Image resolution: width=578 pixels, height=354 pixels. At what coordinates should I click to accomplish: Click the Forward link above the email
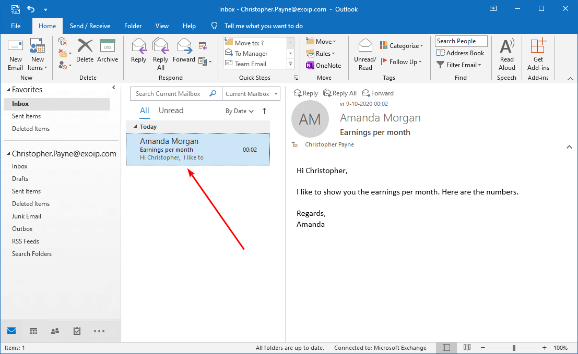[x=378, y=93]
